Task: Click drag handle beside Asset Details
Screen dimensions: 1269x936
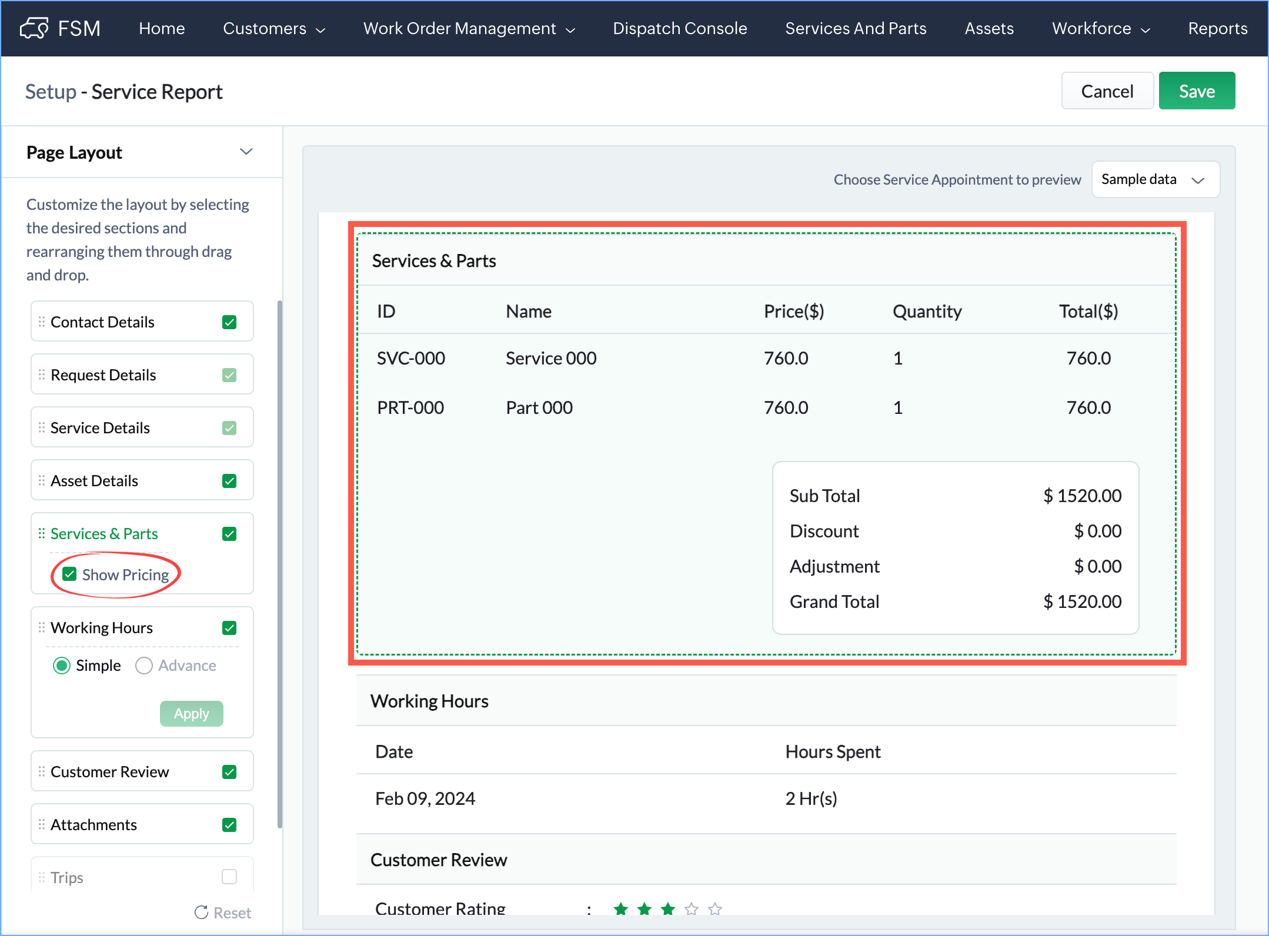Action: [x=42, y=480]
